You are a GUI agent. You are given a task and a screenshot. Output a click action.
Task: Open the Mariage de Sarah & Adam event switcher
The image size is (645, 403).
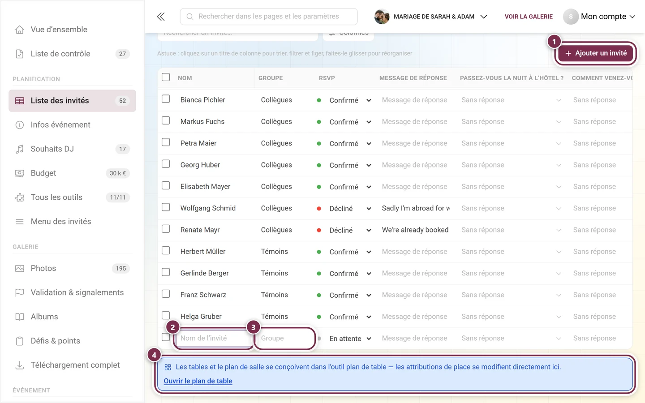pyautogui.click(x=431, y=17)
